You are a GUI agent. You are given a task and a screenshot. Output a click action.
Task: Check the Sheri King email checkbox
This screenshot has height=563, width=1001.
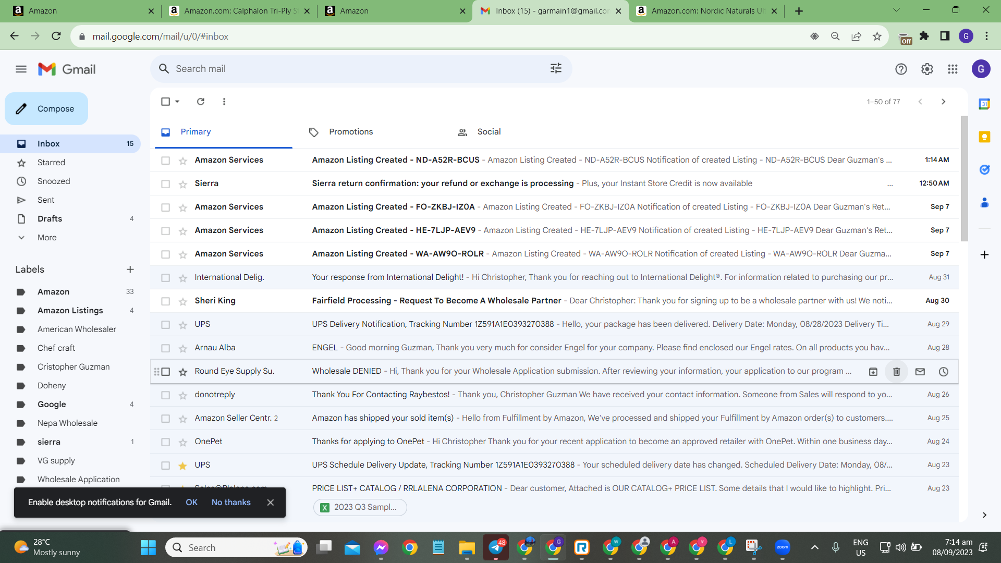coord(166,301)
